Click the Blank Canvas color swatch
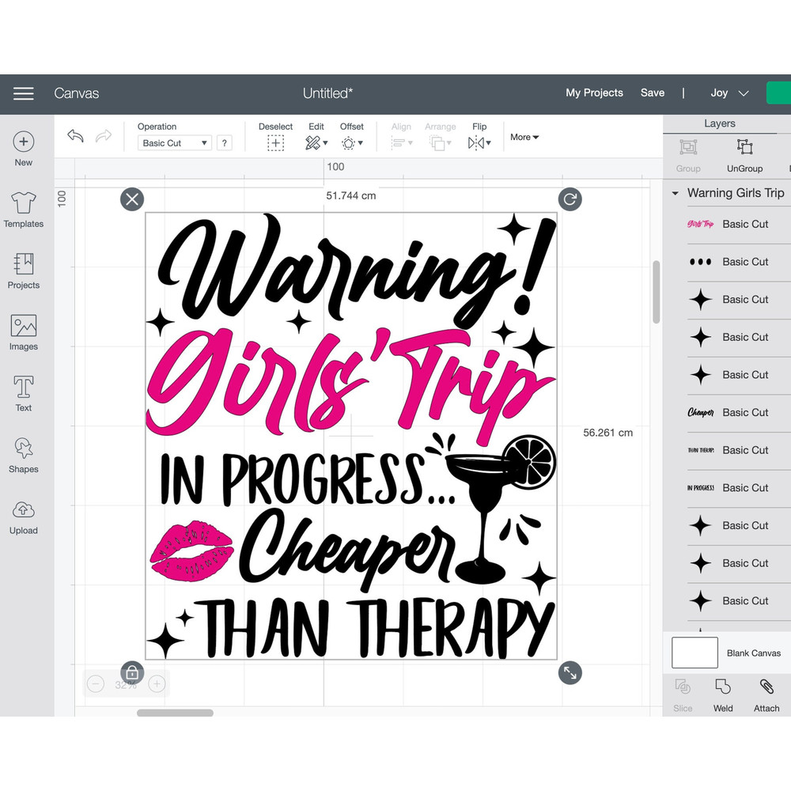The width and height of the screenshot is (791, 791). (x=694, y=653)
